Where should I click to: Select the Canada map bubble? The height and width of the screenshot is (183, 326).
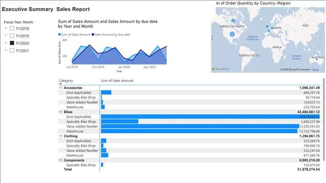pos(233,20)
